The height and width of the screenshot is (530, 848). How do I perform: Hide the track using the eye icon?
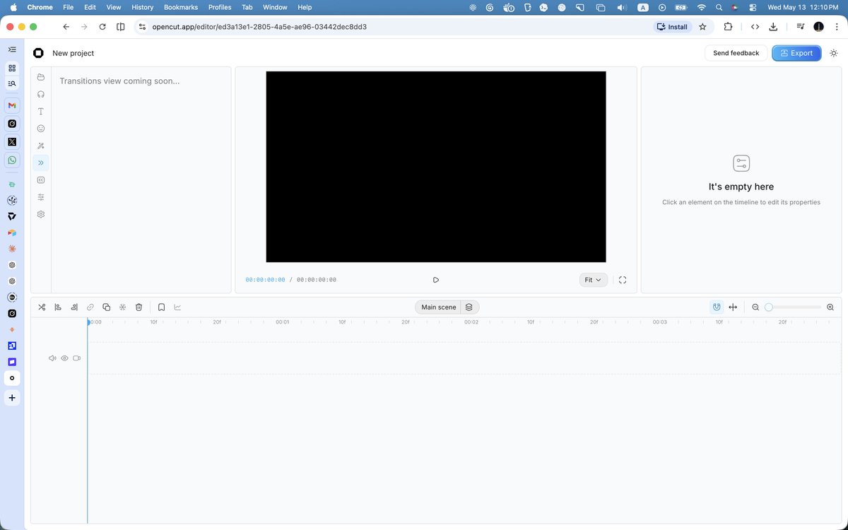pos(64,358)
